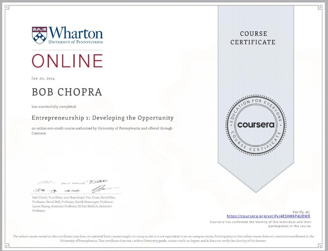Open the coursera.org/verify certificate link
This screenshot has height=251, width=328.
pyautogui.click(x=268, y=216)
